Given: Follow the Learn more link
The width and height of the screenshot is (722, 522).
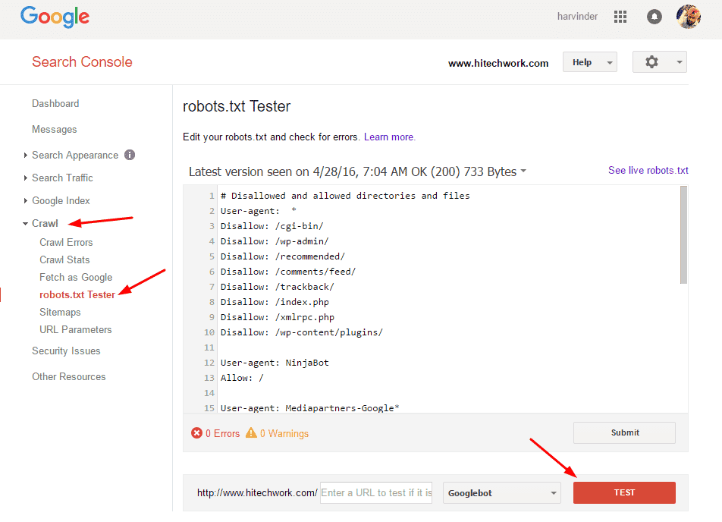Looking at the screenshot, I should (389, 137).
